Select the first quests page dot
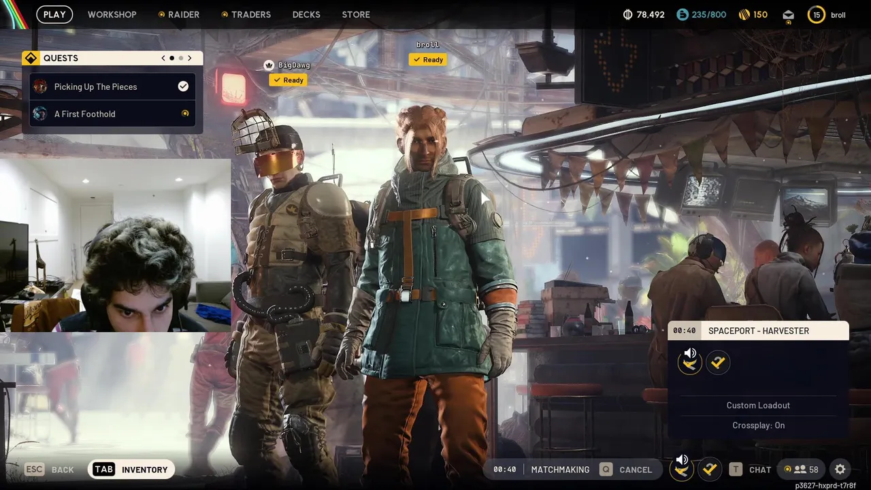The height and width of the screenshot is (490, 871). coord(171,59)
